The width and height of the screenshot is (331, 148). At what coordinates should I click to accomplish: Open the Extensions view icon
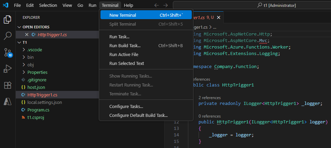(x=7, y=85)
